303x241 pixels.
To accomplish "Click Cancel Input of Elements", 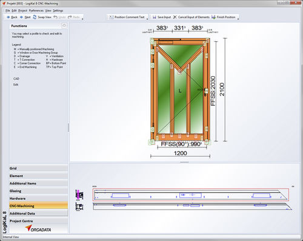I will click(x=191, y=18).
